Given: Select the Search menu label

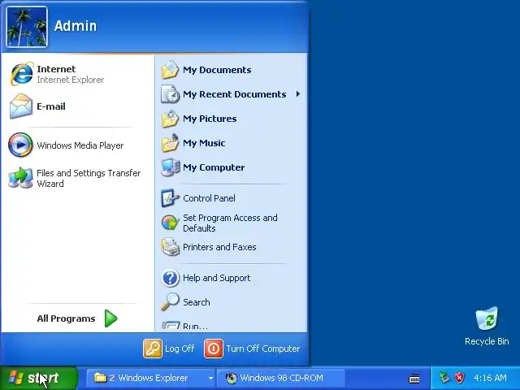Looking at the screenshot, I should point(197,302).
